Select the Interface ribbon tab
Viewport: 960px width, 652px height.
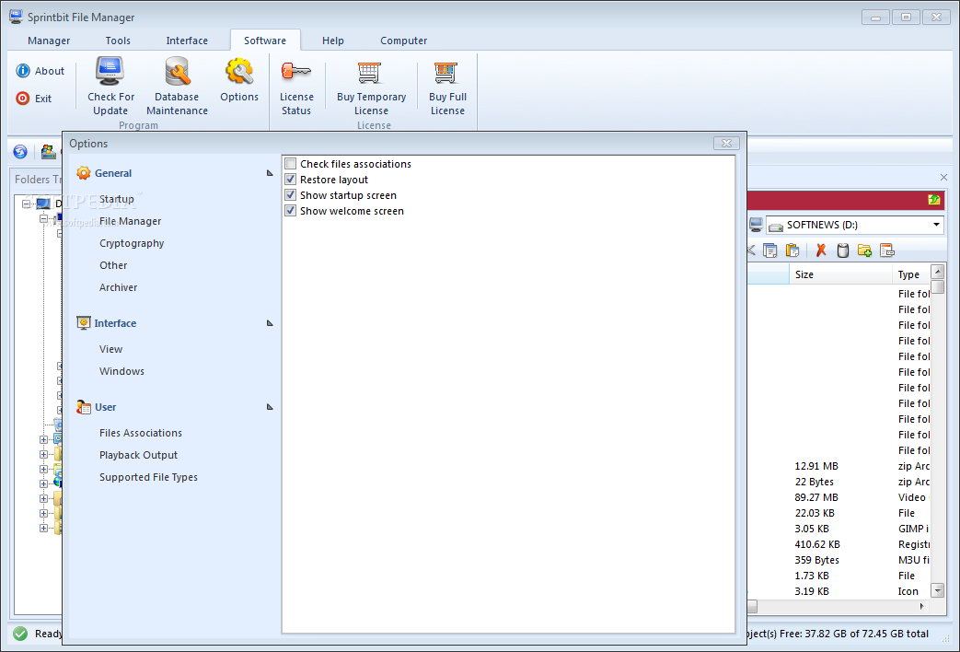click(x=187, y=41)
